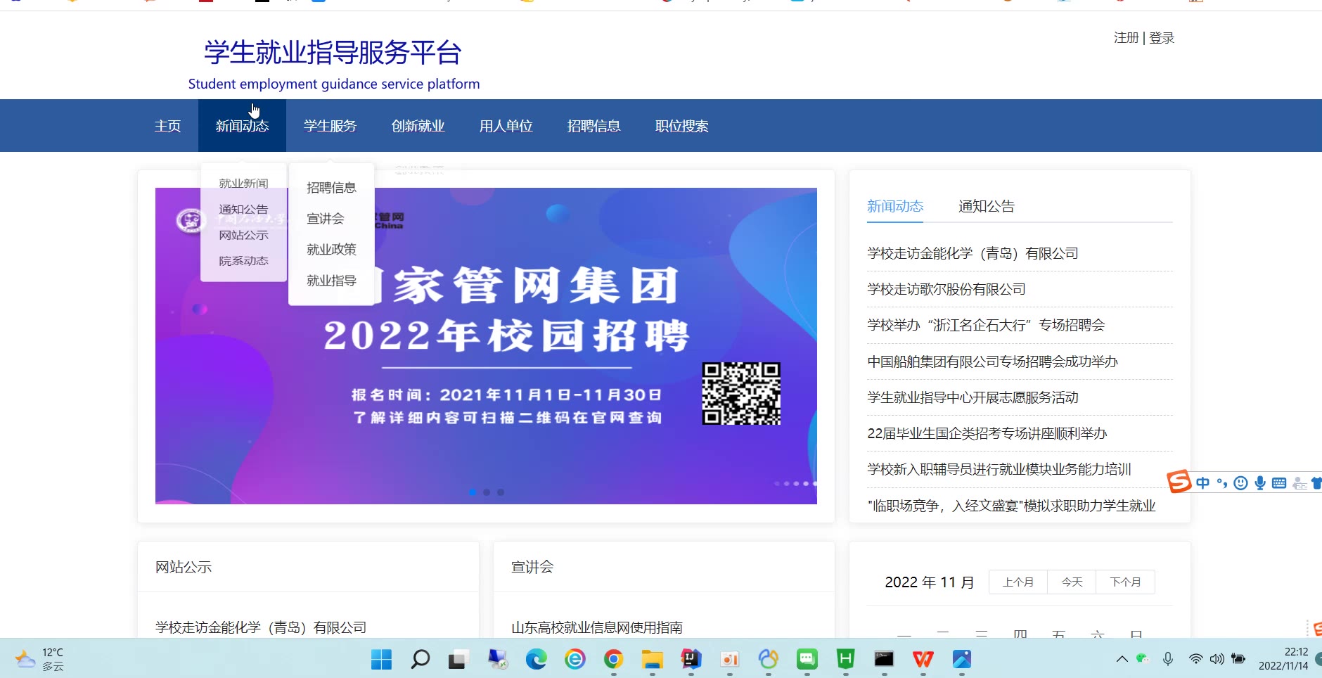Open volume control in system tray

[1217, 659]
